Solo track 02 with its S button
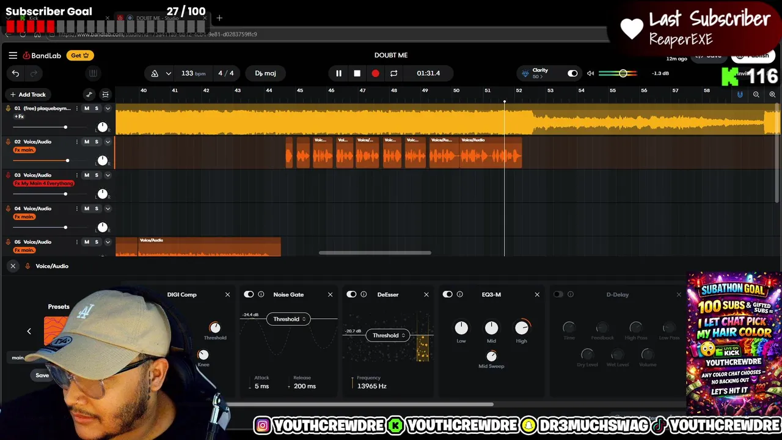This screenshot has width=782, height=440. pos(97,142)
